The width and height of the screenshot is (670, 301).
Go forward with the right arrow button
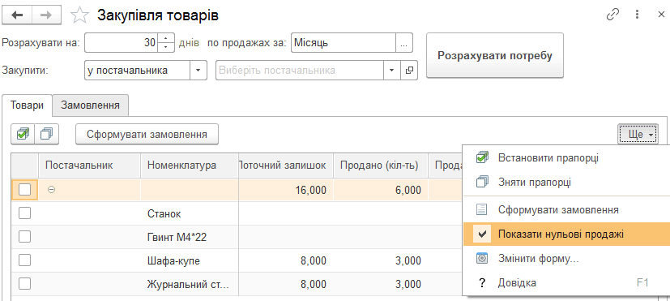coord(46,15)
